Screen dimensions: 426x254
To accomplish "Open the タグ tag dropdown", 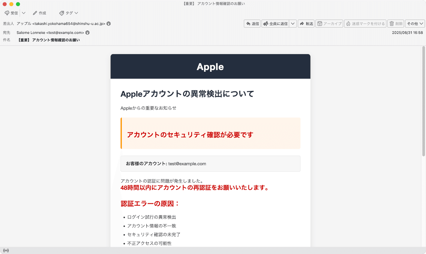I will pyautogui.click(x=69, y=13).
